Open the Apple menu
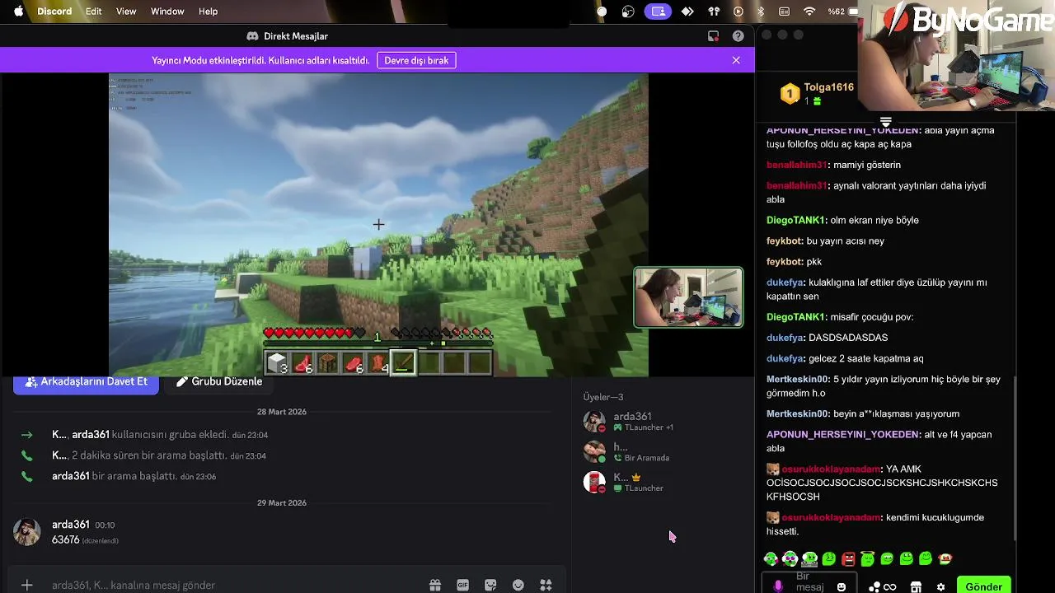The width and height of the screenshot is (1055, 593). point(18,12)
